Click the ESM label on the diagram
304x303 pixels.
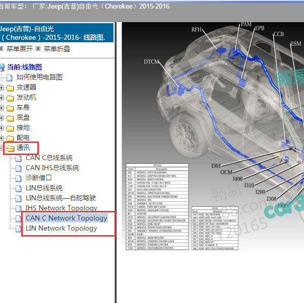click(x=296, y=44)
